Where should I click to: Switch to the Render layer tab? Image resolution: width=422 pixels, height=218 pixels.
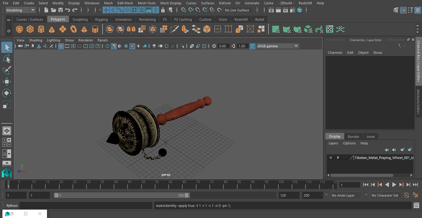click(x=353, y=137)
